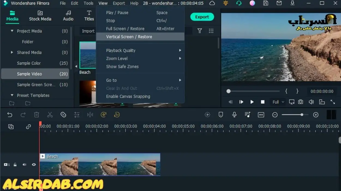This screenshot has height=191, width=341.
Task: Split clip using the scissors icon
Action: 50,115
